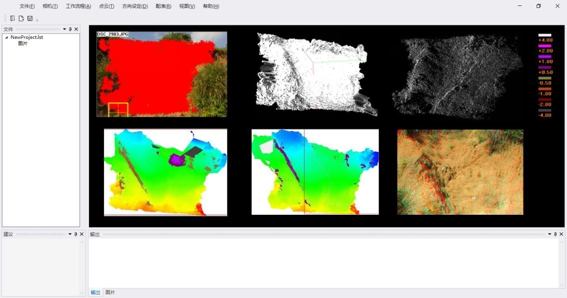Click the first toolbar icon (open project)
This screenshot has width=567, height=298.
coord(12,18)
